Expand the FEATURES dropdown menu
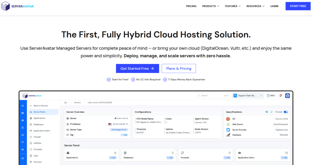 233,6
